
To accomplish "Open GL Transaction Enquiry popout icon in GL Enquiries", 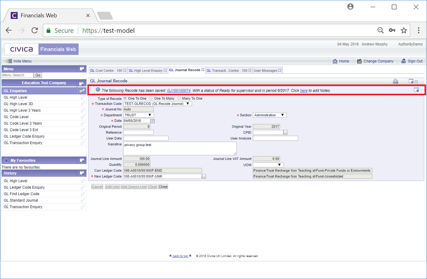I will pos(82,143).
